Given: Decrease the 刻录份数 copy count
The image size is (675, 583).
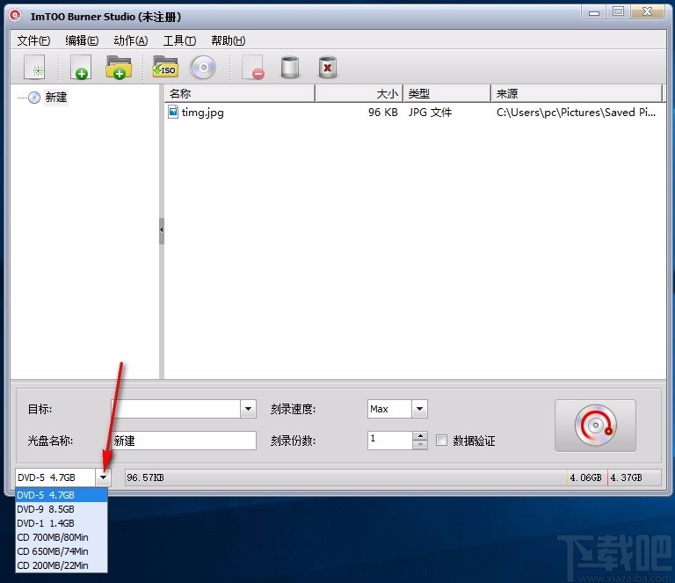Looking at the screenshot, I should [x=420, y=445].
